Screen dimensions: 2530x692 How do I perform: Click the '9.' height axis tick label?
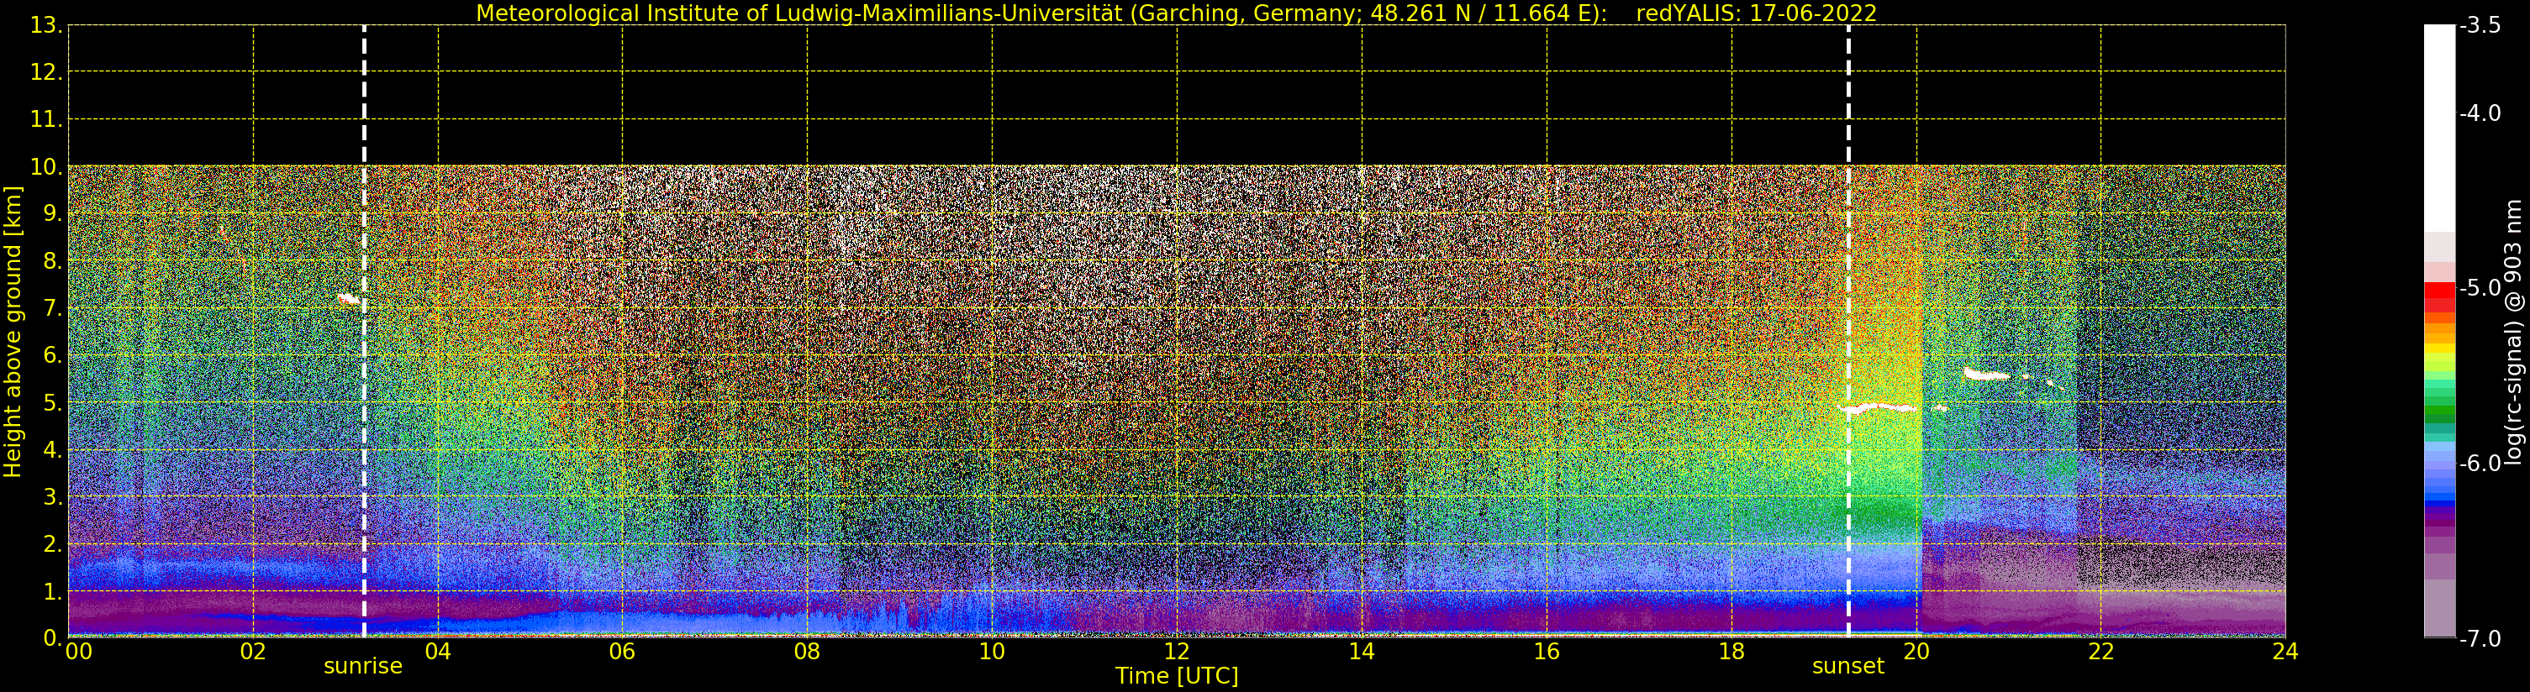[52, 214]
